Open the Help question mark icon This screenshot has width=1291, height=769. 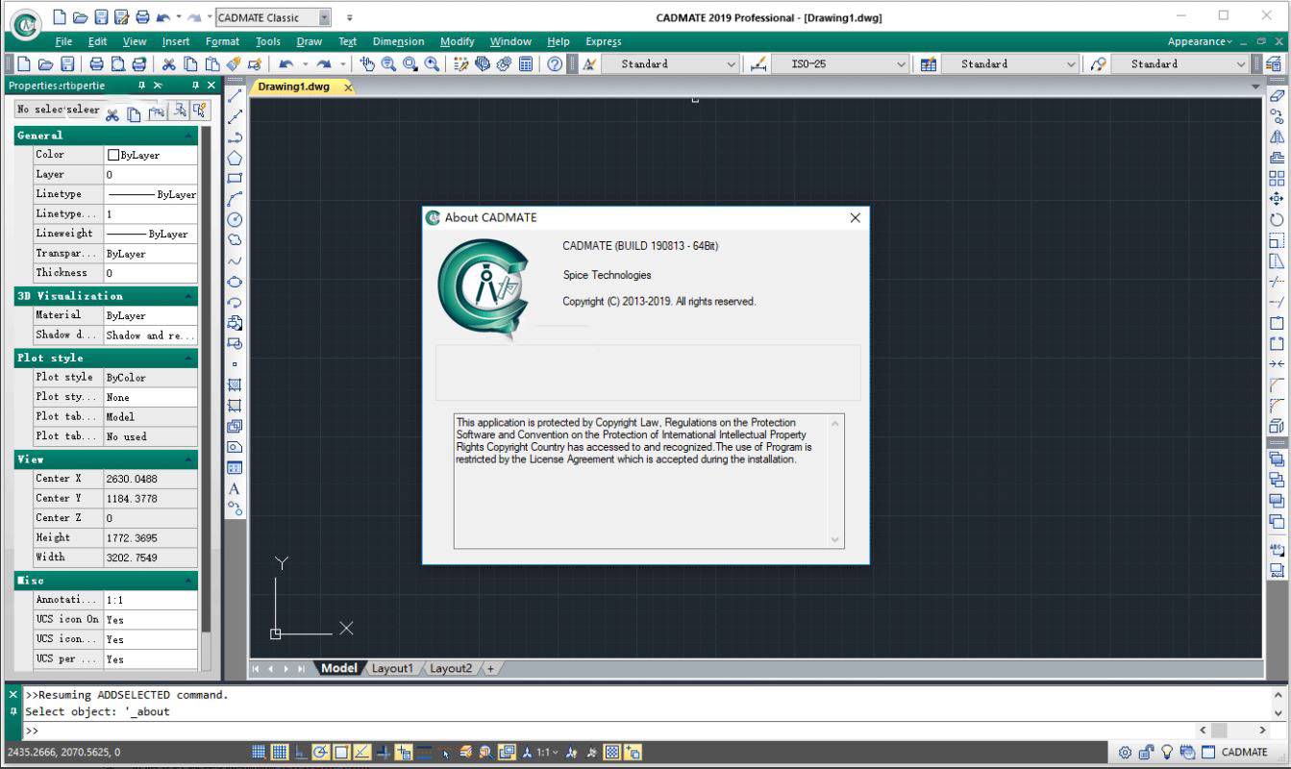pos(555,64)
